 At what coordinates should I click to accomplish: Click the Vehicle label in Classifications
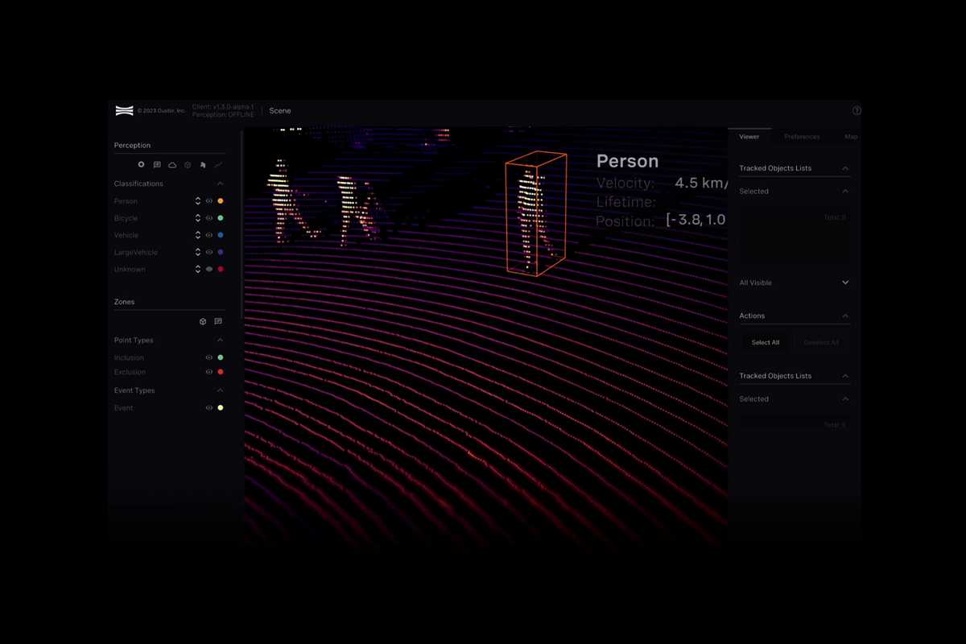(126, 235)
